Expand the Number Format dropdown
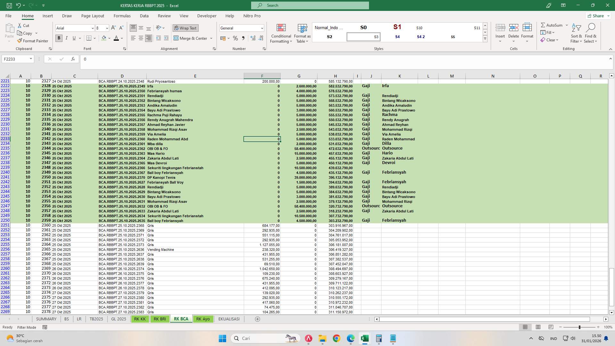Viewport: 615px width, 346px height. pos(262,28)
